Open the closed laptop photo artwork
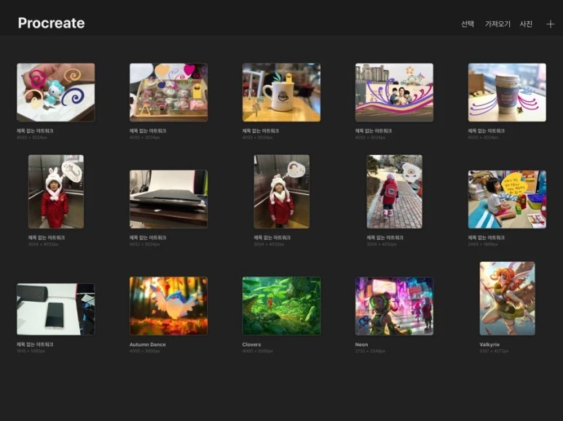Screen dimensions: 563x421 pyautogui.click(x=168, y=199)
